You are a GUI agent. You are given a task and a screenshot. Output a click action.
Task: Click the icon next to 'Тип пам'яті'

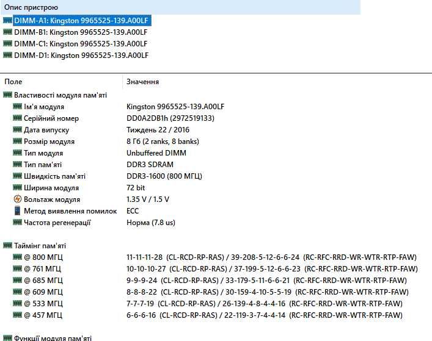tap(17, 164)
